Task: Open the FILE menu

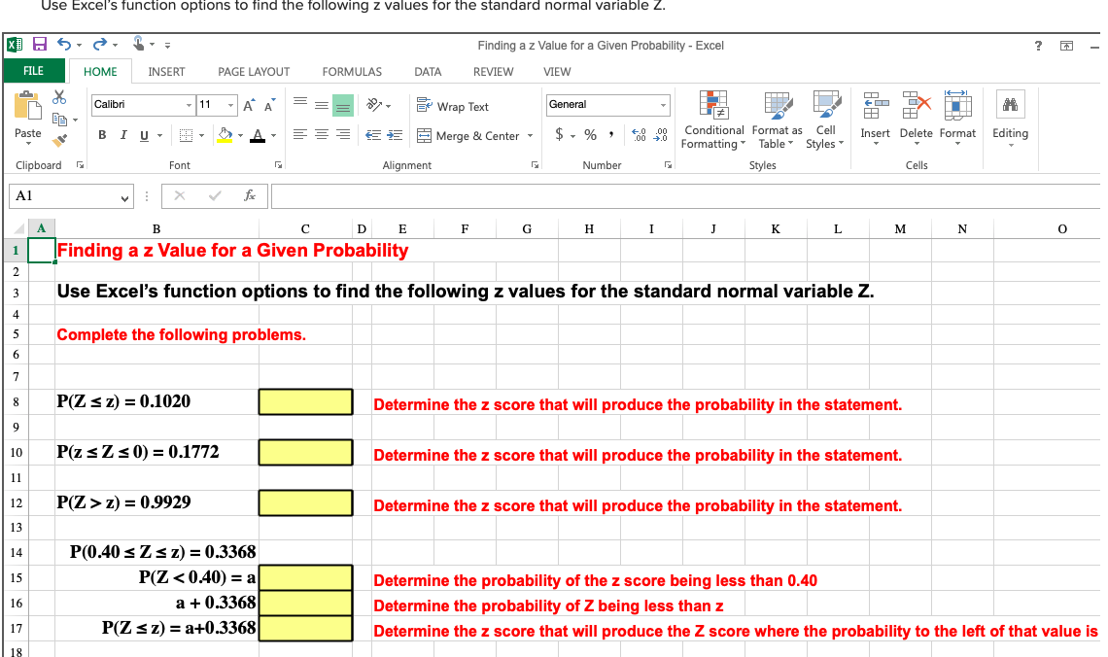Action: (34, 71)
